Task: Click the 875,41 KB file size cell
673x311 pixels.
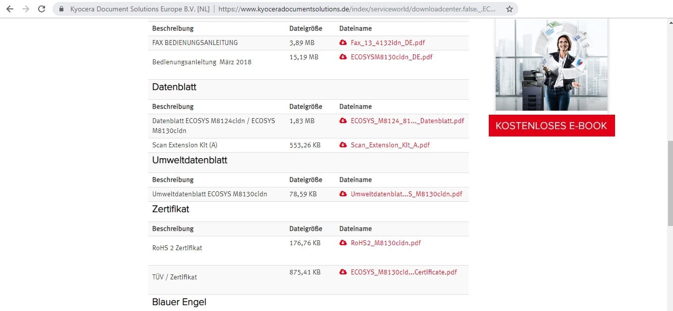Action: click(305, 272)
